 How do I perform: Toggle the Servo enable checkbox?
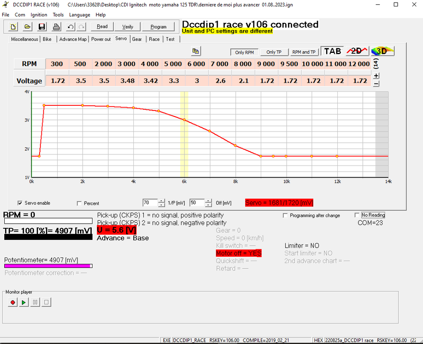point(20,203)
